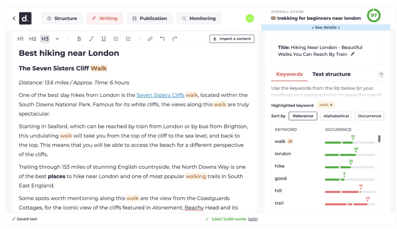Open the help question mark icon
The height and width of the screenshot is (229, 397).
click(381, 75)
